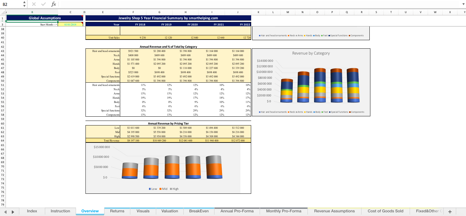The height and width of the screenshot is (216, 466).
Task: Open the Monthly Pro-Forma sheet
Action: [x=284, y=211]
